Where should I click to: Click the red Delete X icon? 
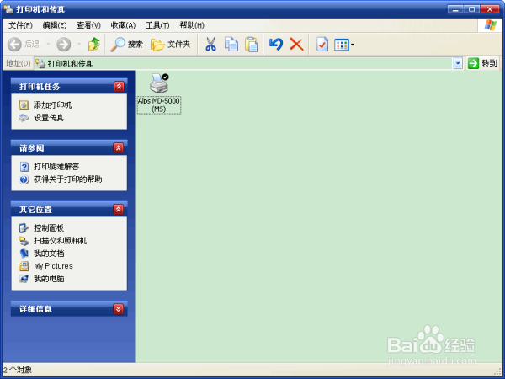[x=296, y=44]
